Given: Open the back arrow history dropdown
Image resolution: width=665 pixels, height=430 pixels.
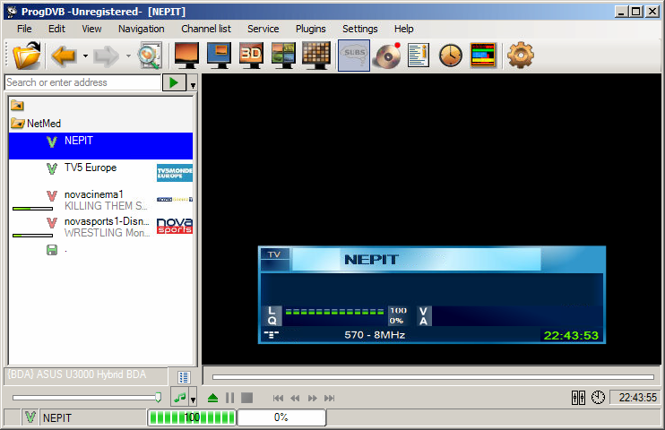Looking at the screenshot, I should 85,56.
